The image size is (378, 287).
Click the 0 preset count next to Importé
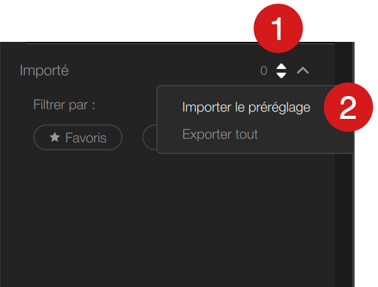[x=263, y=71]
